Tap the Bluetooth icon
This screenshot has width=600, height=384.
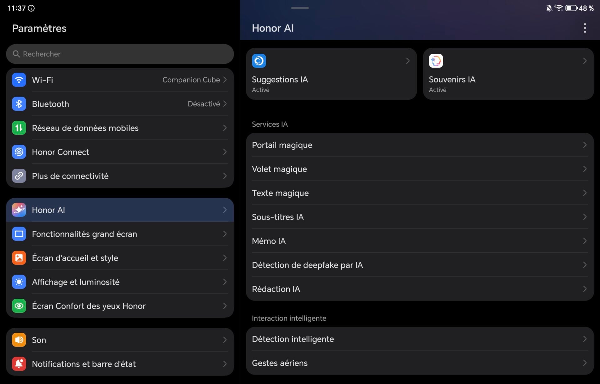point(19,104)
